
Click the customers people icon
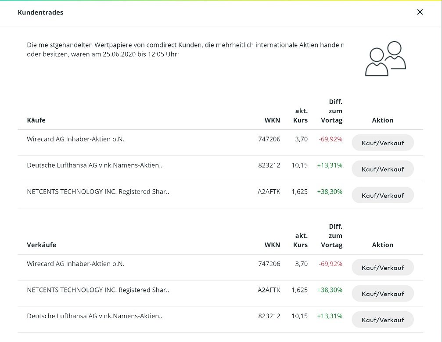385,59
